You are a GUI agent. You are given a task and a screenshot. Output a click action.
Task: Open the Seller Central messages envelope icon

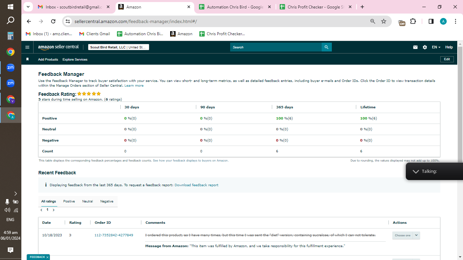point(415,47)
